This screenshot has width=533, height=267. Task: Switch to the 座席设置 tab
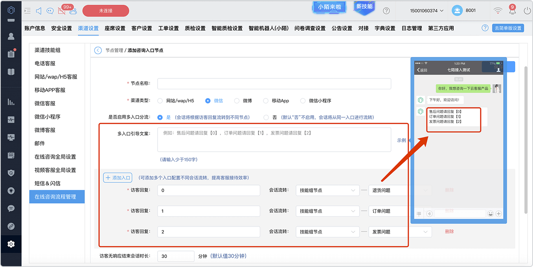pos(115,28)
